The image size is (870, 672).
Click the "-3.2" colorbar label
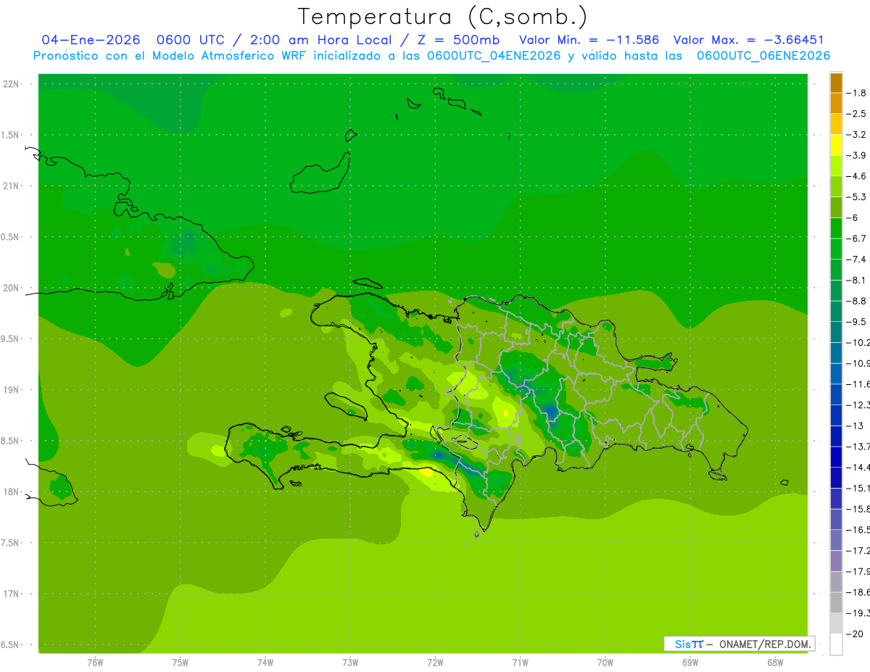(857, 135)
